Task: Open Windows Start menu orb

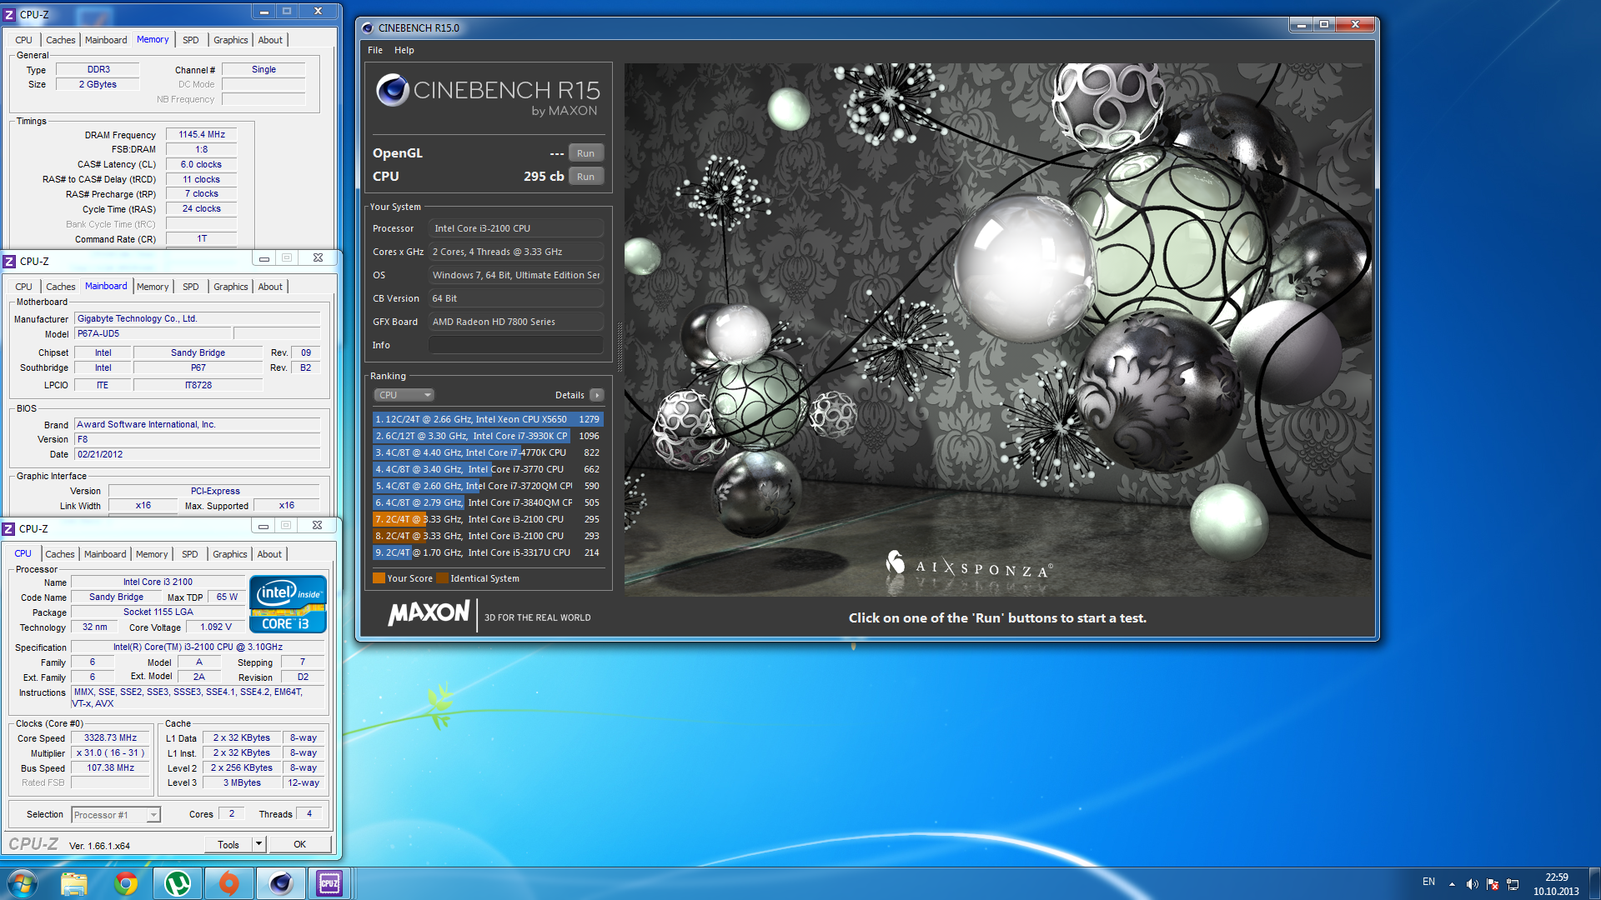Action: coord(23,883)
